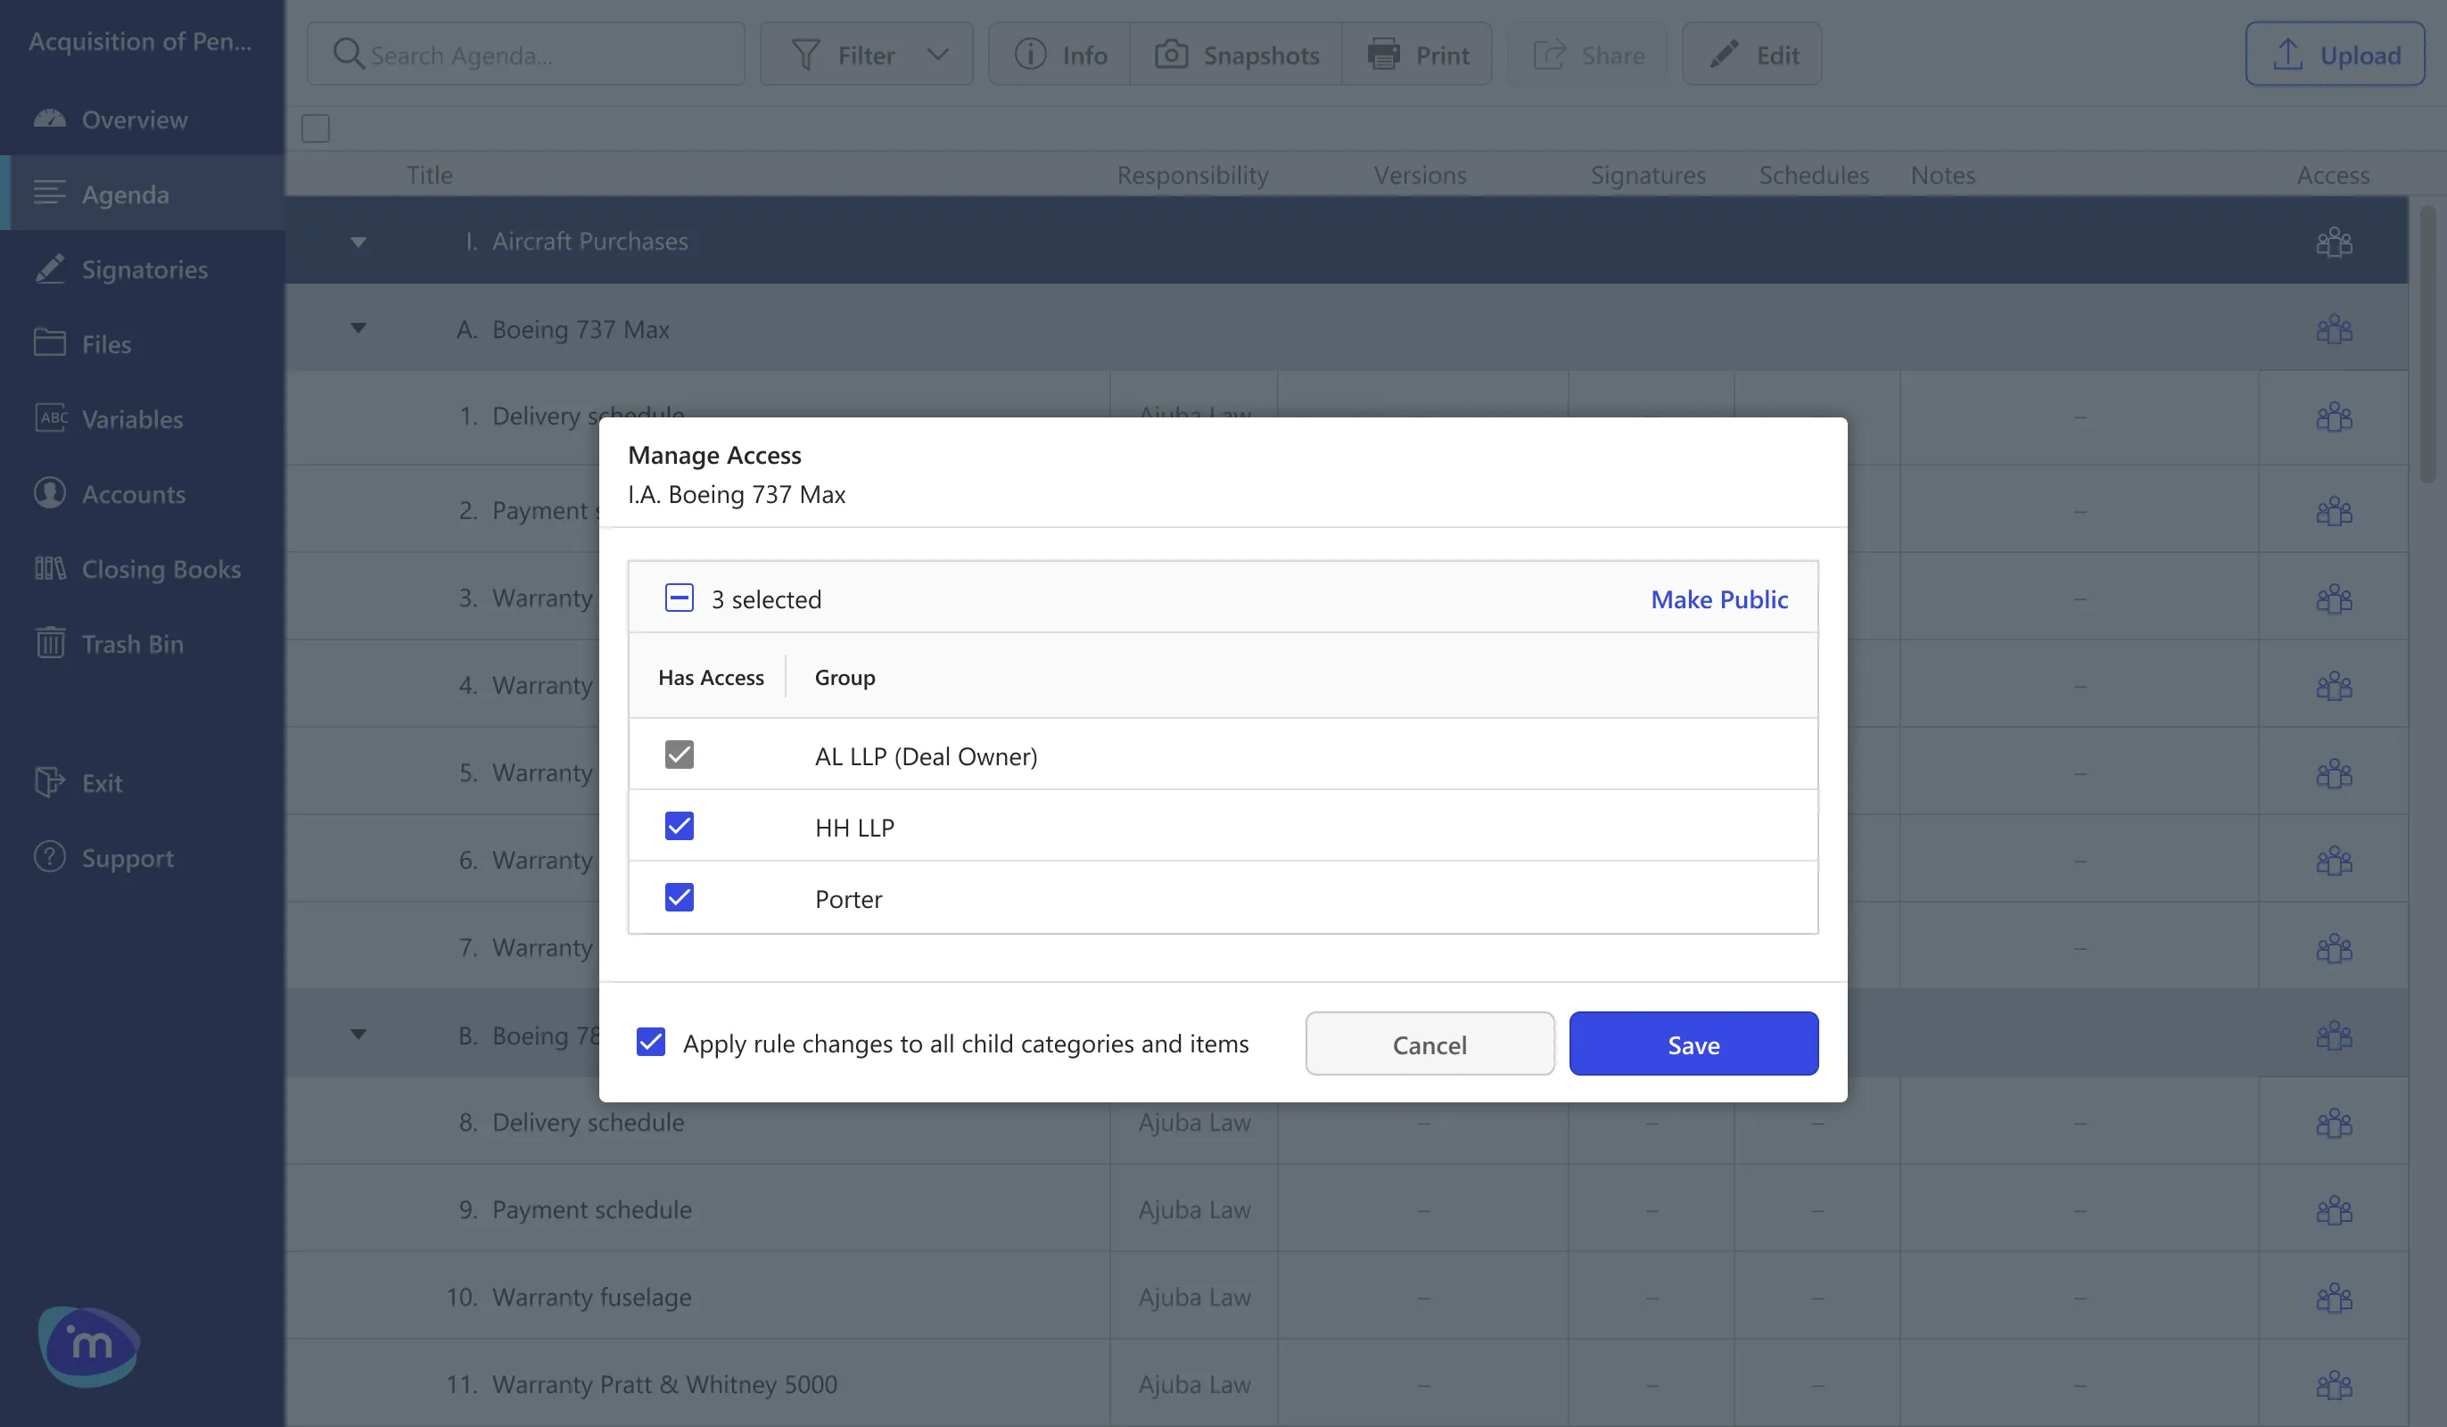Click the Info circle icon
Image resolution: width=2447 pixels, height=1427 pixels.
pyautogui.click(x=1030, y=54)
